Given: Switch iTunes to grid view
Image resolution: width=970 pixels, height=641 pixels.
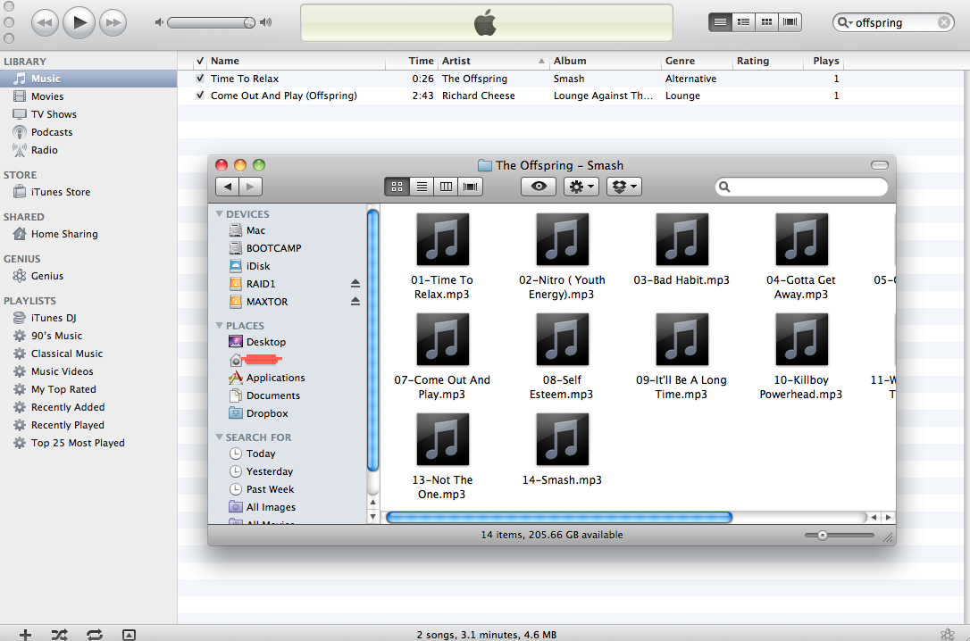Looking at the screenshot, I should tap(766, 22).
